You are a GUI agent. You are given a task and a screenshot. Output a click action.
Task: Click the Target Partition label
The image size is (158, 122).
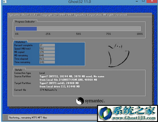click(22, 83)
